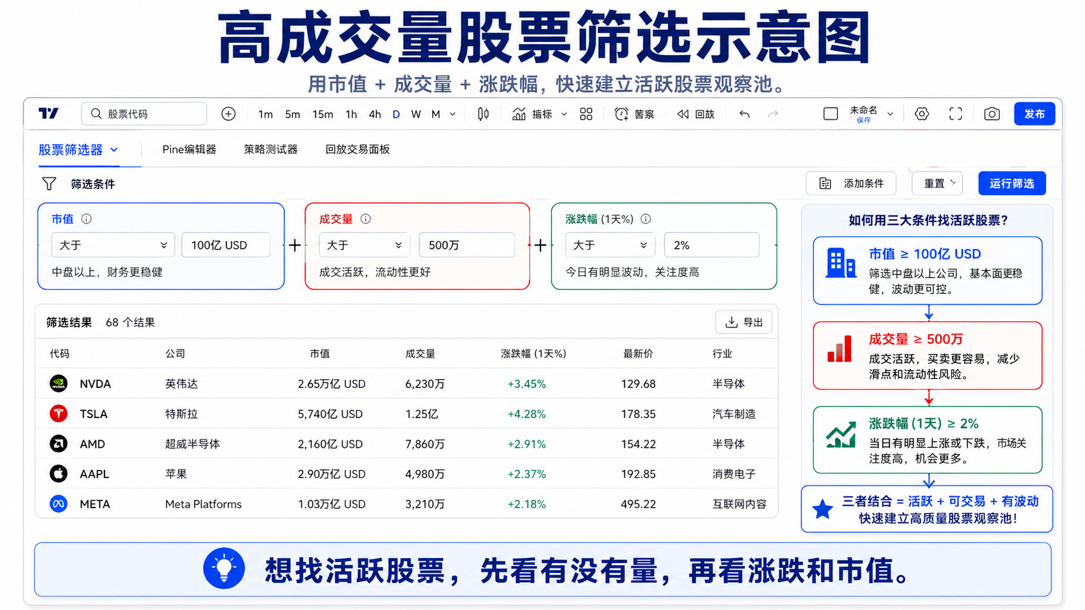This screenshot has width=1085, height=610.
Task: Open the 涨跌幅 大于 operator dropdown
Action: click(610, 245)
